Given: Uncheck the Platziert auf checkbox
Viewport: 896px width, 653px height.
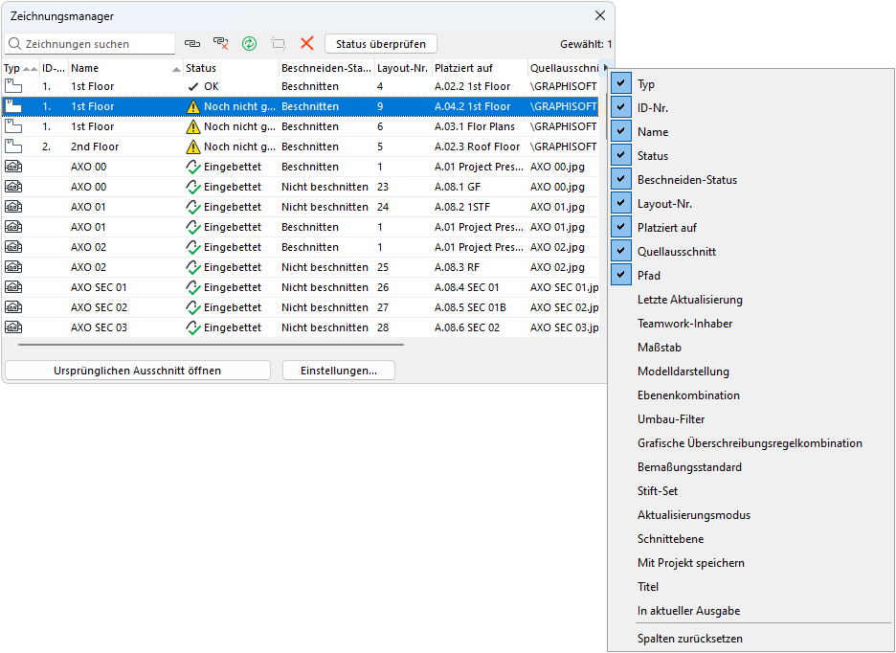Looking at the screenshot, I should click(620, 228).
